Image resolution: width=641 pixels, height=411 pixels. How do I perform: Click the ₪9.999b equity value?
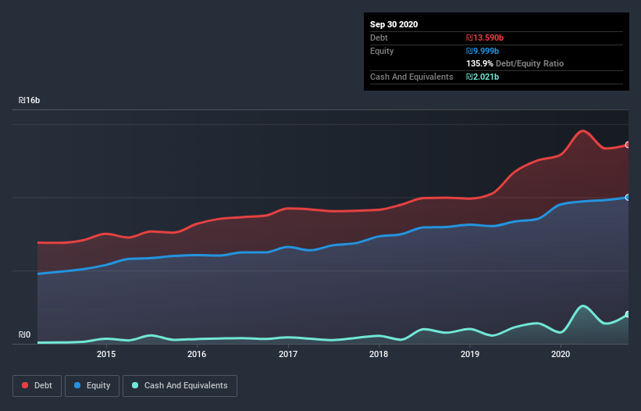tap(483, 51)
